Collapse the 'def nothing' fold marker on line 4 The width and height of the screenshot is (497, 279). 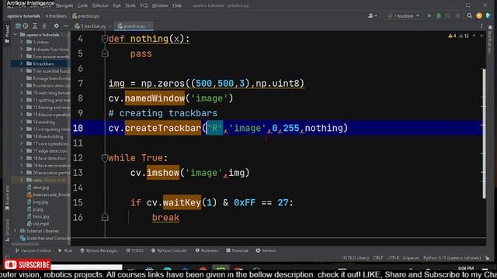(105, 39)
